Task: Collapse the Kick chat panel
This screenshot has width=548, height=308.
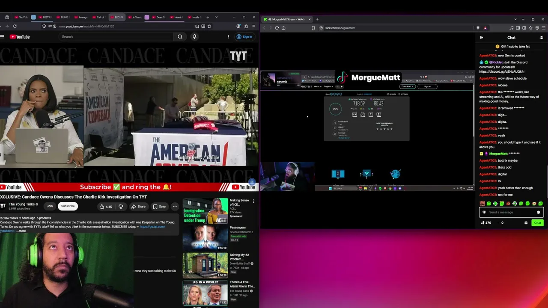Action: 481,38
